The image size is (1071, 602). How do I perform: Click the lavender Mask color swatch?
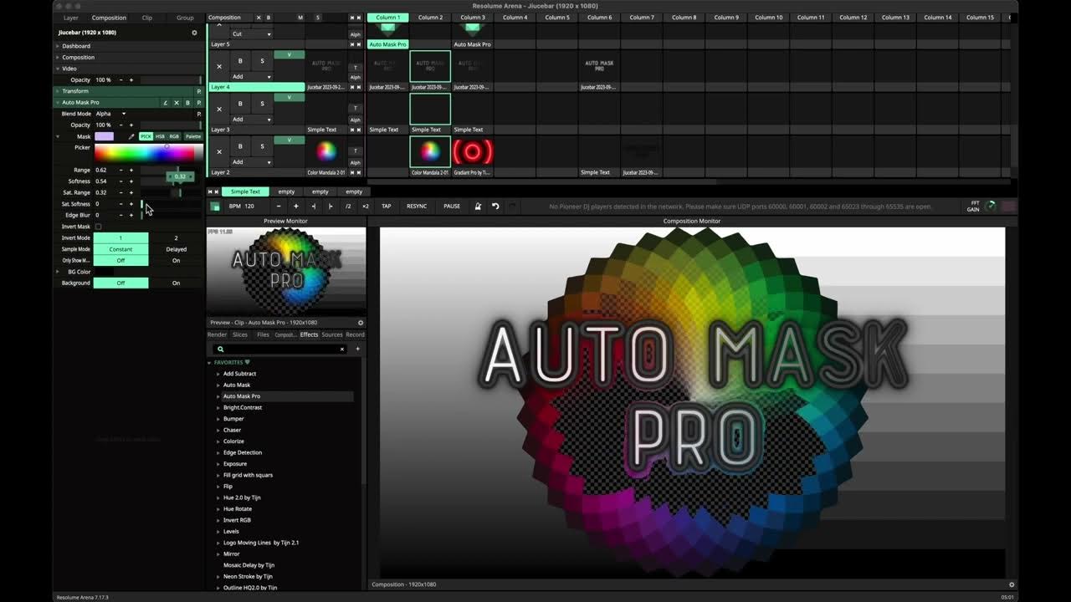tap(104, 136)
